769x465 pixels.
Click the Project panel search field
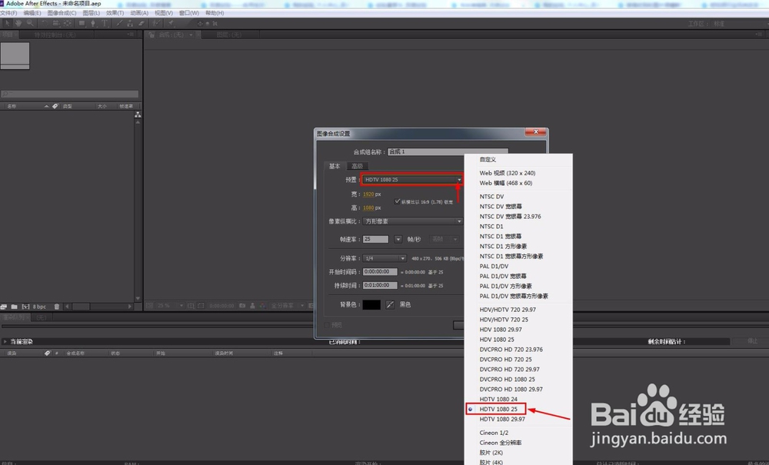(x=70, y=94)
